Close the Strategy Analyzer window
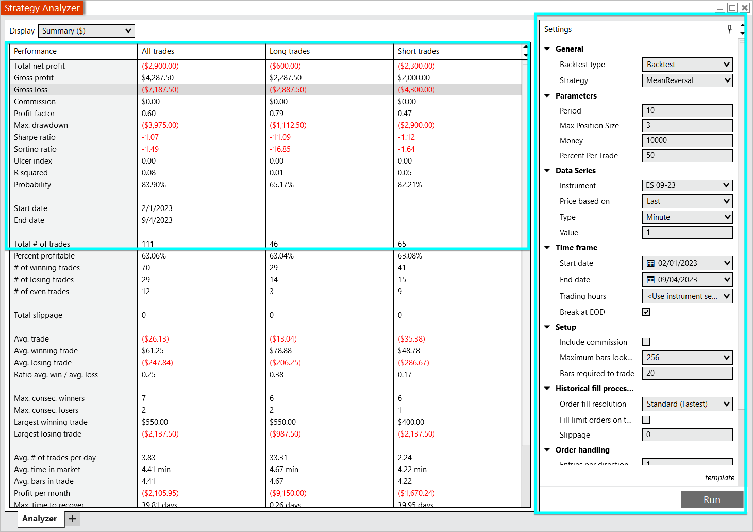The image size is (753, 532). pyautogui.click(x=745, y=7)
